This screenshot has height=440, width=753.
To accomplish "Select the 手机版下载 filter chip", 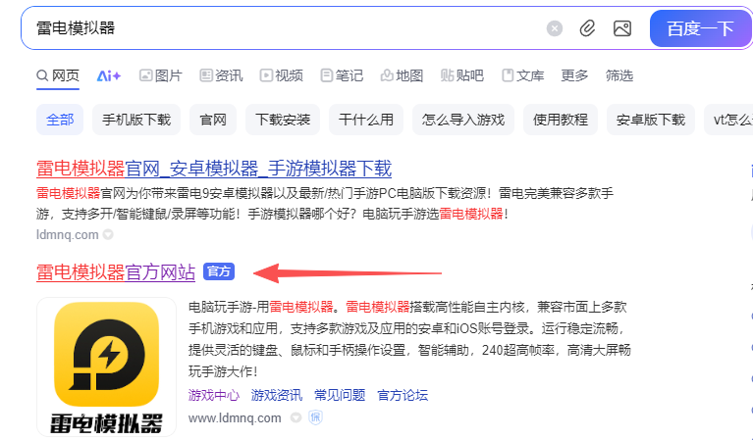I will pos(136,120).
